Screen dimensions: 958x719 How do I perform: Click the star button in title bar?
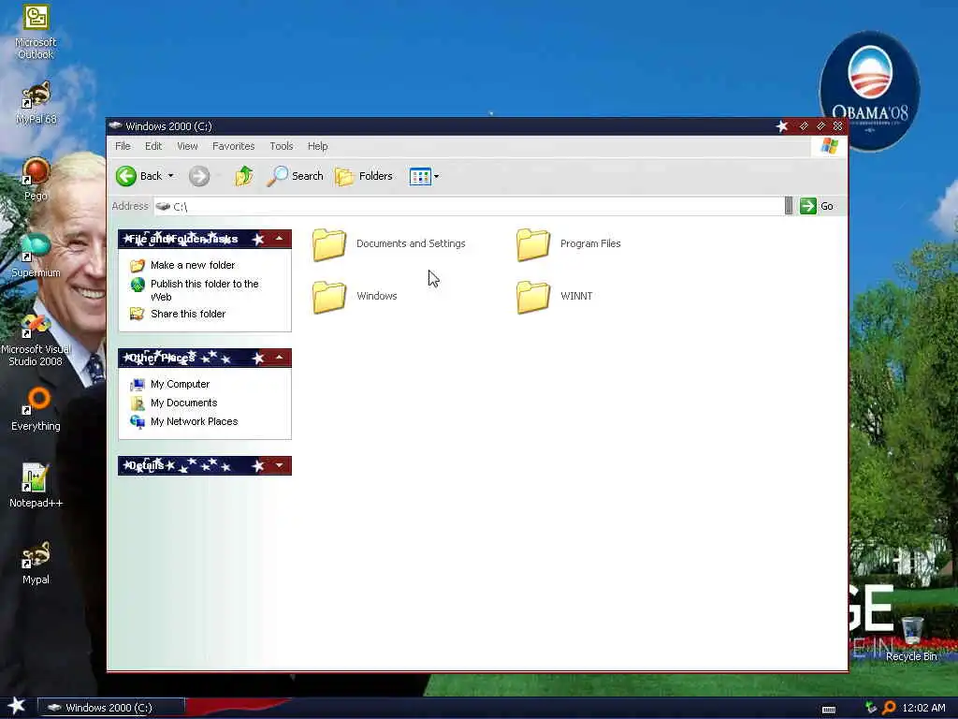[x=781, y=126]
